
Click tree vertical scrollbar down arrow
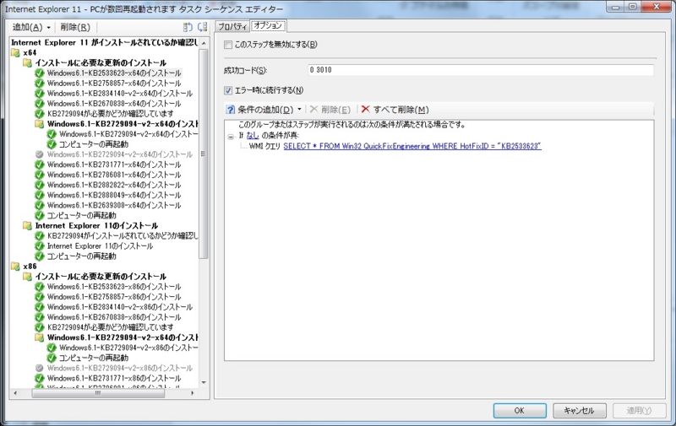click(204, 382)
